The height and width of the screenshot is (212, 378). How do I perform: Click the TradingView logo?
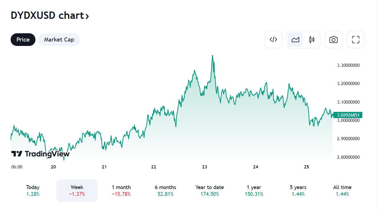click(x=40, y=154)
